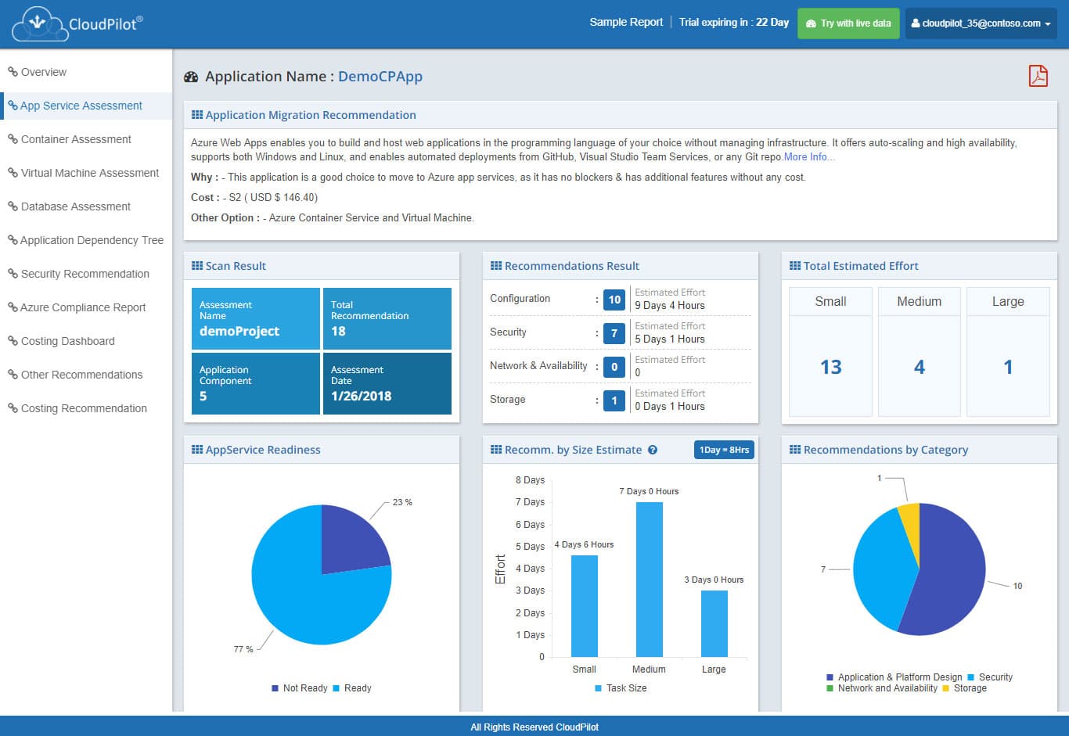Click the Network & Availability count badge 0
The width and height of the screenshot is (1069, 736).
coord(614,367)
